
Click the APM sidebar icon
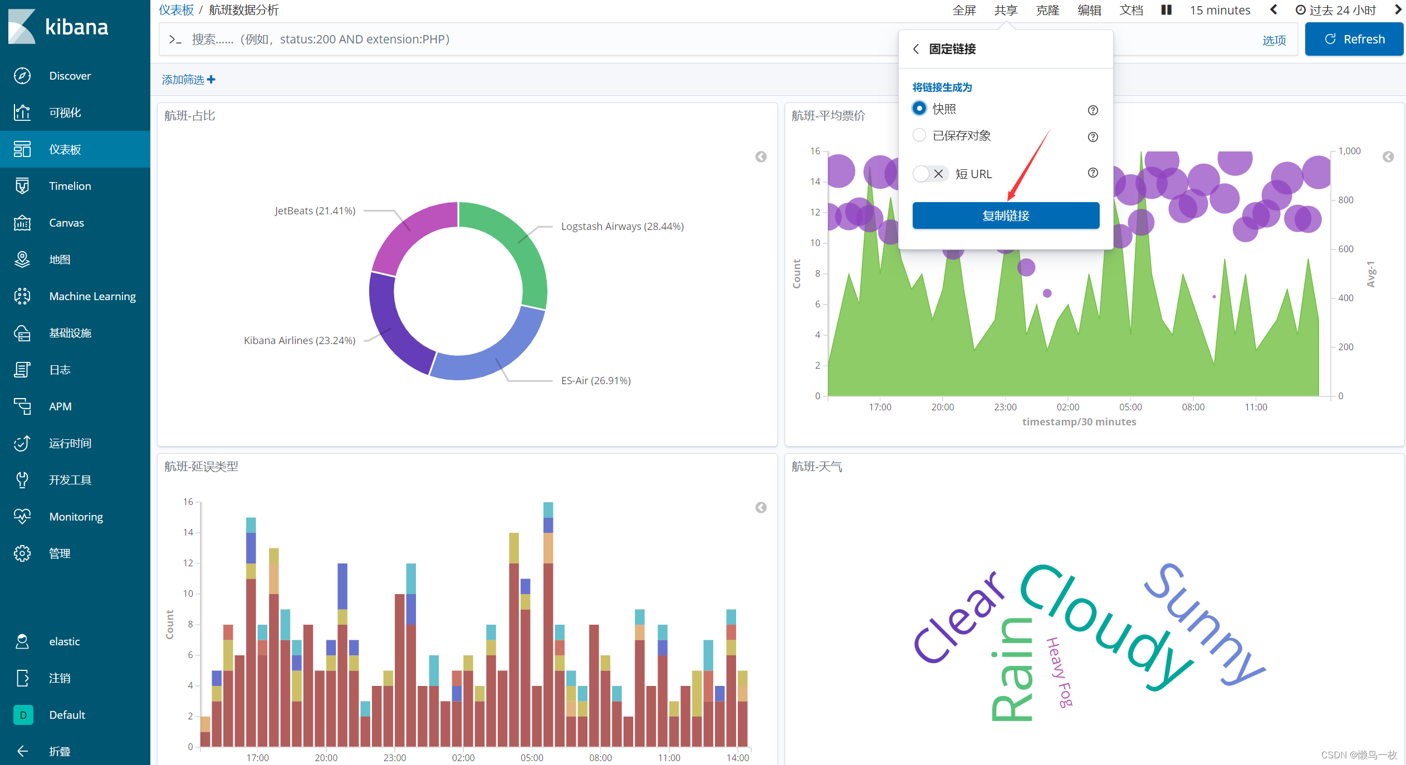[22, 406]
